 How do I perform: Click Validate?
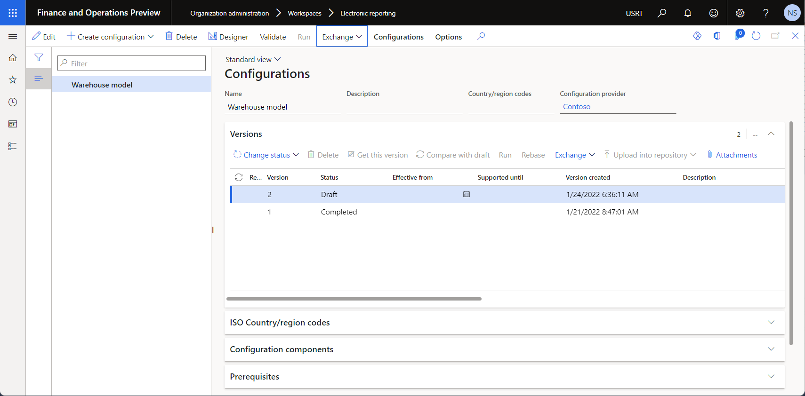click(x=273, y=37)
